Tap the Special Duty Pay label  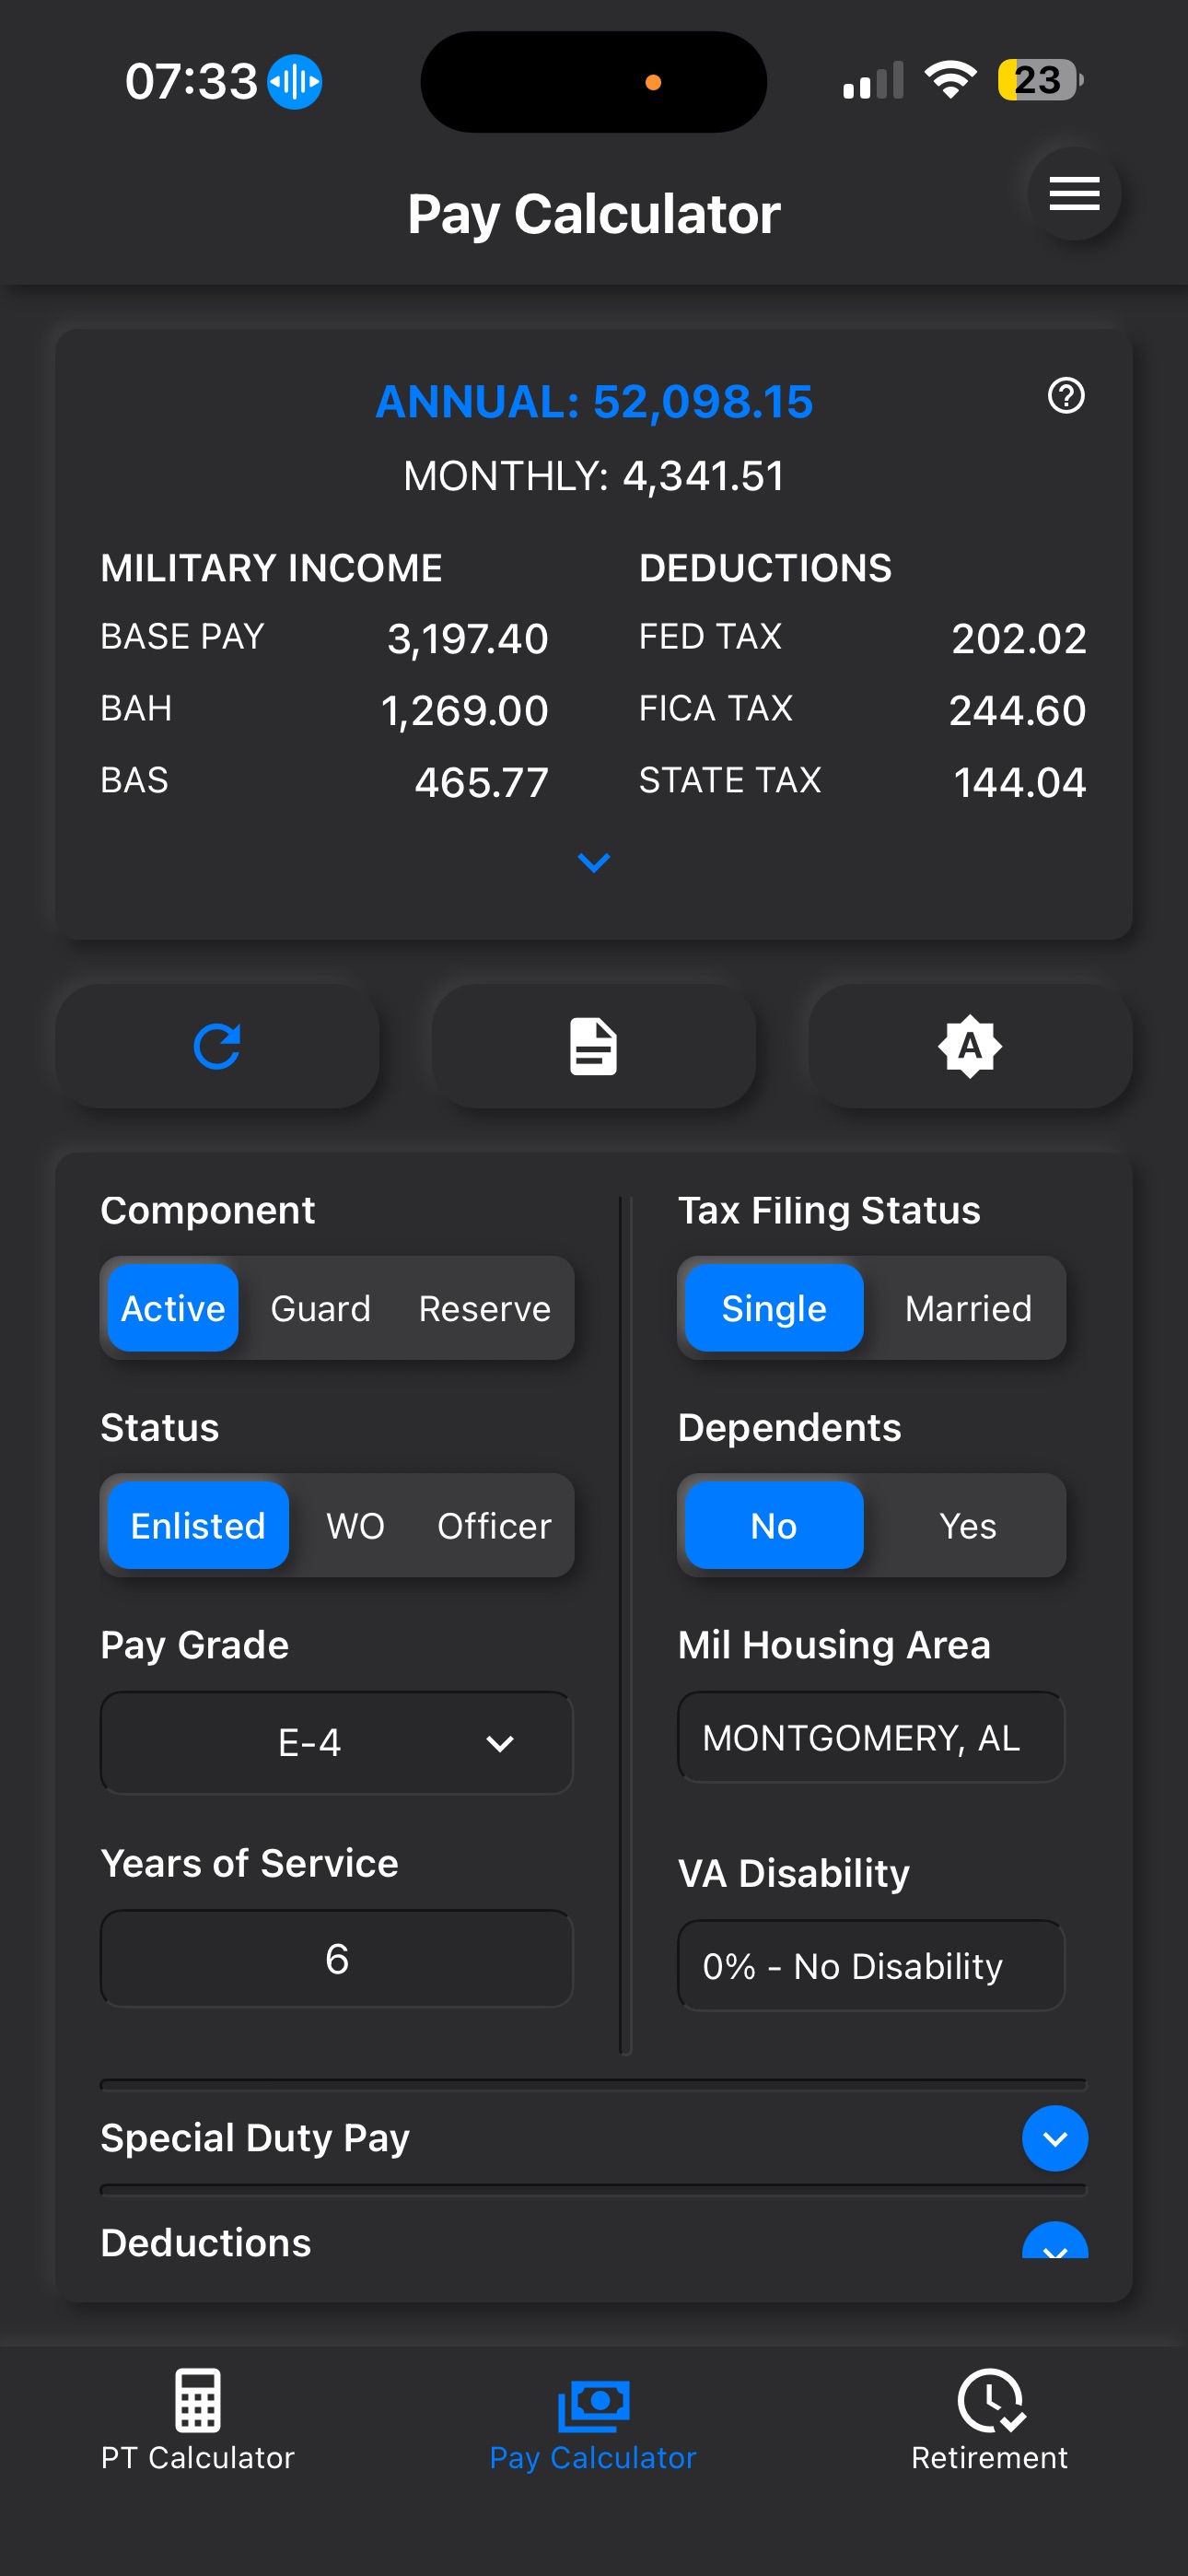[255, 2138]
